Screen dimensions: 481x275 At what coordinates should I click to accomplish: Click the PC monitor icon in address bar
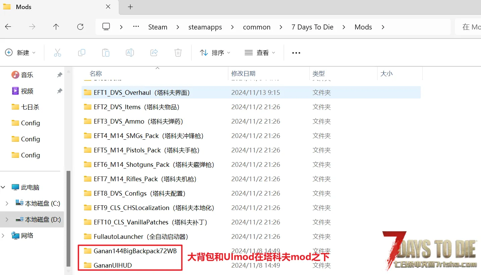(x=106, y=27)
